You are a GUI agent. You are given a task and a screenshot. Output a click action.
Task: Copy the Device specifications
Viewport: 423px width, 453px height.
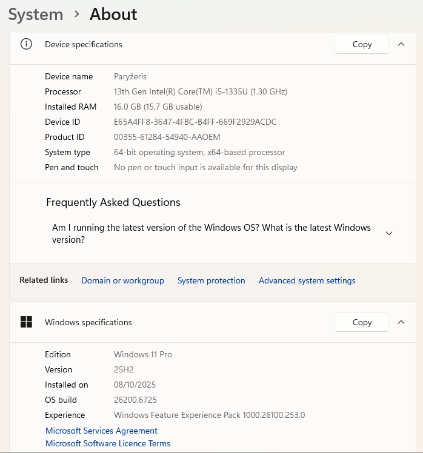[361, 44]
